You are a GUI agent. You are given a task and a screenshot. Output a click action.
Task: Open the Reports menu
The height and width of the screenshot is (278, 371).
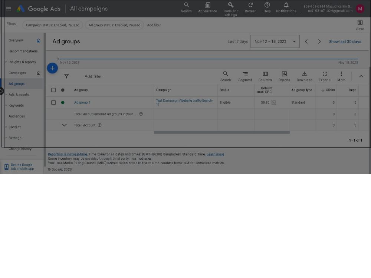(x=284, y=76)
